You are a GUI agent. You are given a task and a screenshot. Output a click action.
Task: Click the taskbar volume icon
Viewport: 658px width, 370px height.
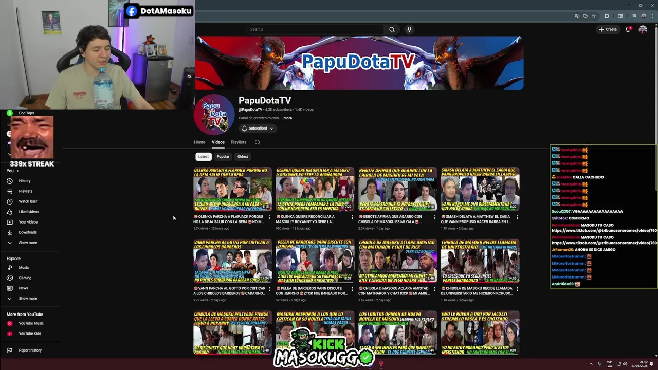tap(625, 364)
